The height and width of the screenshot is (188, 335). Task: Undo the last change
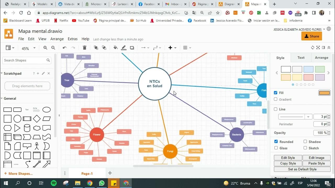coord(65,48)
